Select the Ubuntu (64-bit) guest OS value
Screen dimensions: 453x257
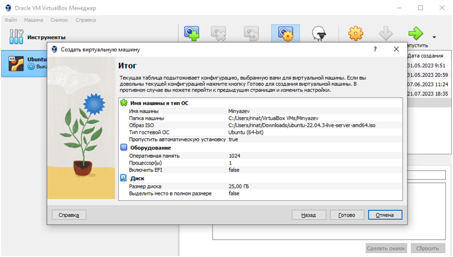tap(246, 132)
